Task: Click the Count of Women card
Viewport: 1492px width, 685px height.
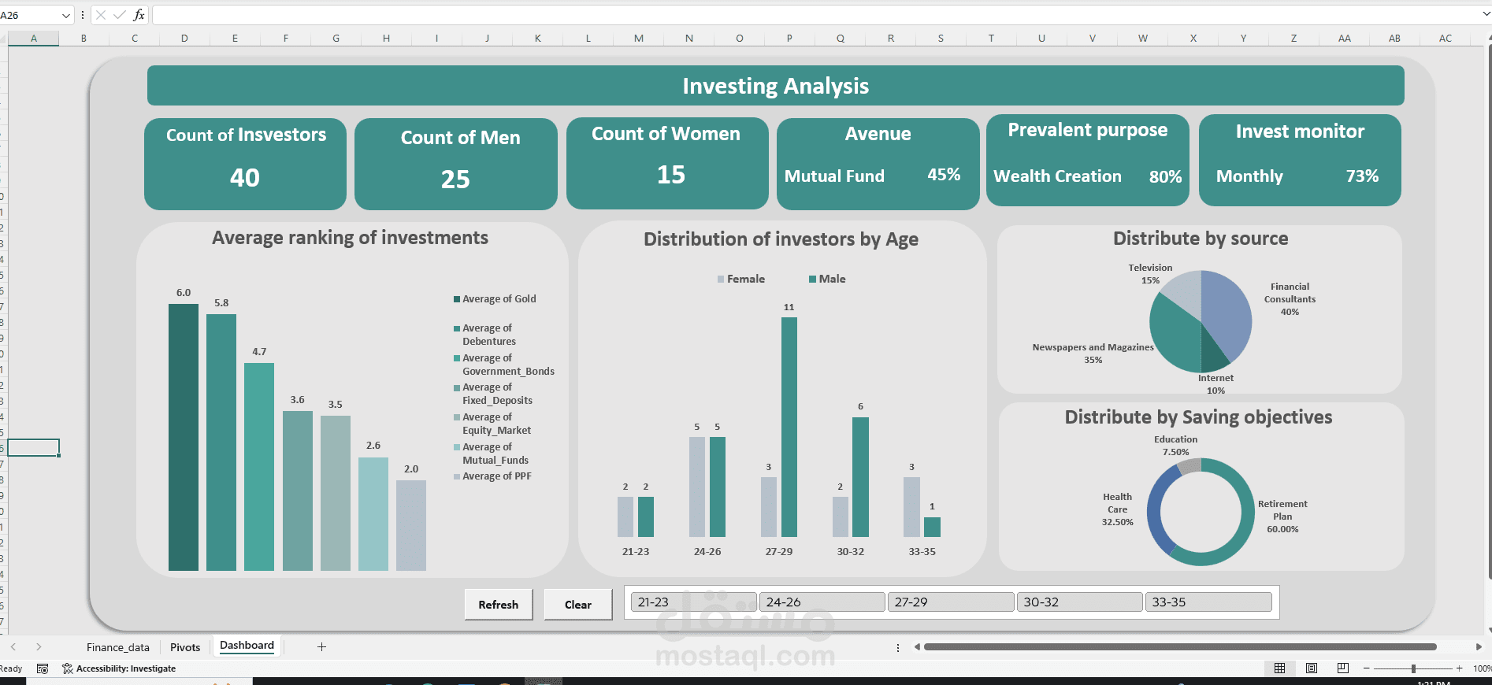Action: click(667, 163)
